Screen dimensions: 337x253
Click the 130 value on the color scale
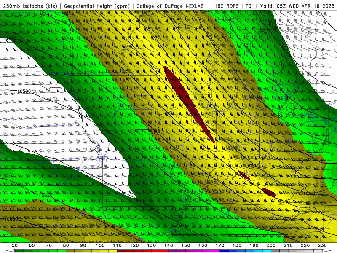coord(152,245)
